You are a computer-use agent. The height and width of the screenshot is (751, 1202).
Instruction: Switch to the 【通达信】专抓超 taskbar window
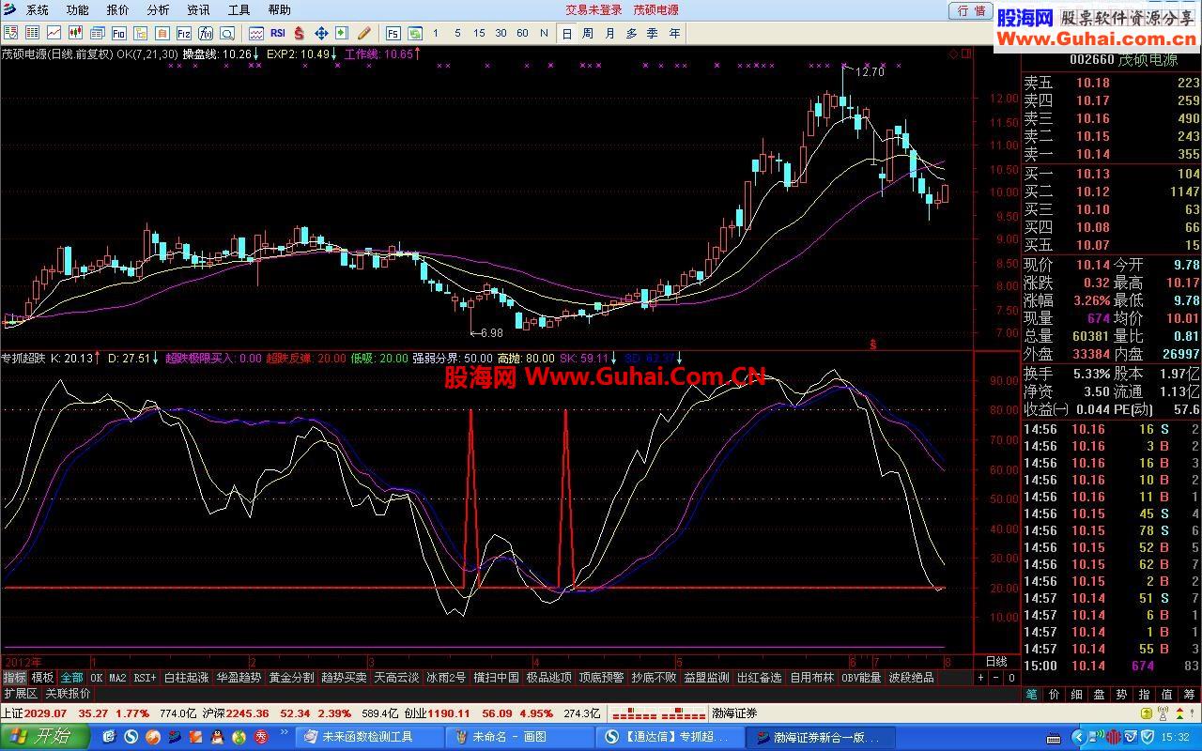(669, 737)
